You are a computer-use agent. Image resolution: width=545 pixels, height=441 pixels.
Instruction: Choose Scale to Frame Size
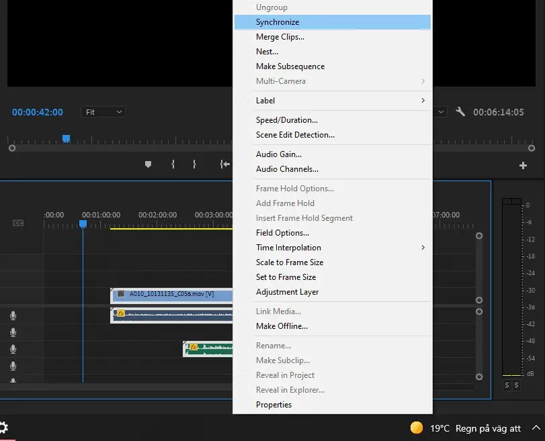click(333, 262)
